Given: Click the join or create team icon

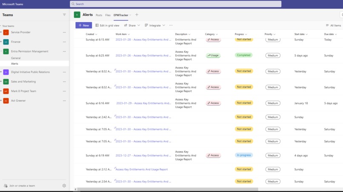Looking at the screenshot, I should (x=6, y=186).
